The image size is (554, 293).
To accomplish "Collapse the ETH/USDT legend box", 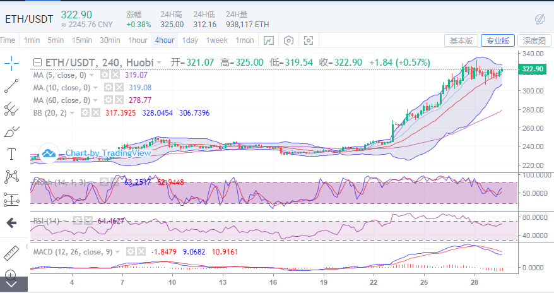I will [37, 63].
